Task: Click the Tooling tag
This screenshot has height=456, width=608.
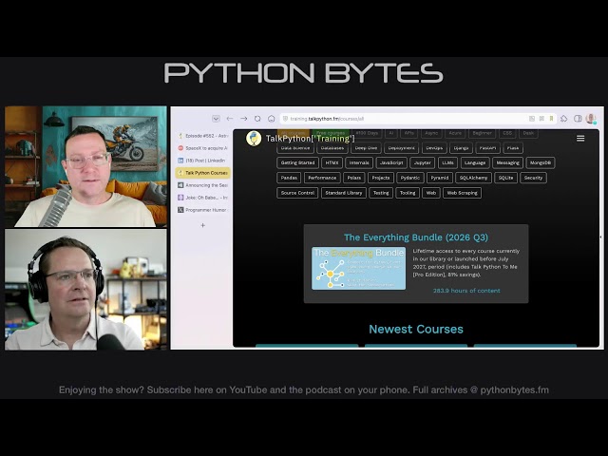Action: [408, 193]
